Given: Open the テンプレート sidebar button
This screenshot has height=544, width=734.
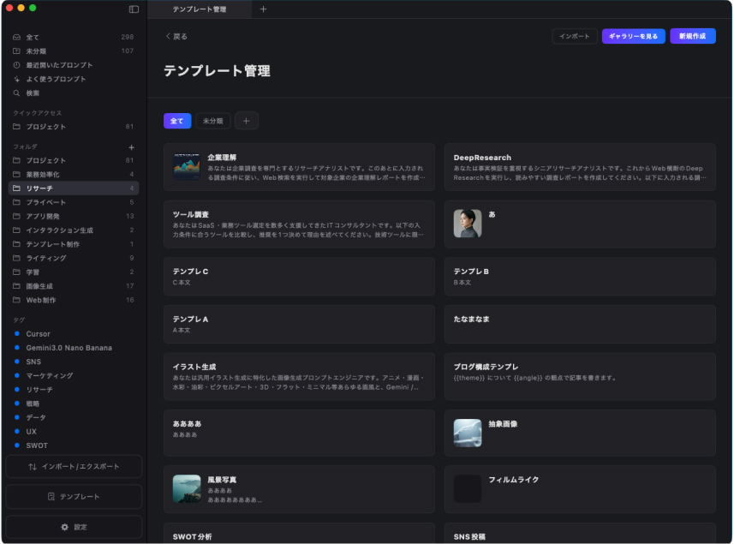Looking at the screenshot, I should [74, 497].
